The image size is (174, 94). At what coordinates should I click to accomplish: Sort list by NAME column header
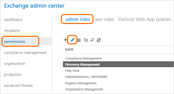tap(69, 49)
